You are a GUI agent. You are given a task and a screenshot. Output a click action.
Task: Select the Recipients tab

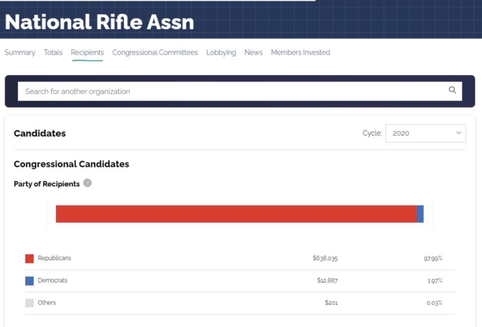coord(88,53)
